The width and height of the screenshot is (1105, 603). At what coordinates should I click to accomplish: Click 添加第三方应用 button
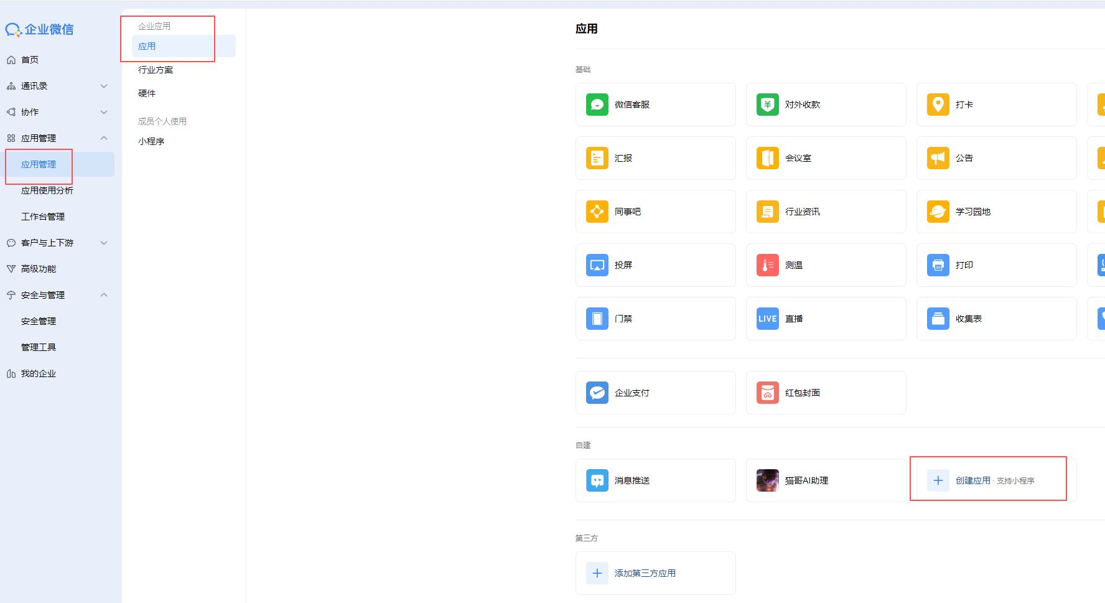click(x=645, y=573)
